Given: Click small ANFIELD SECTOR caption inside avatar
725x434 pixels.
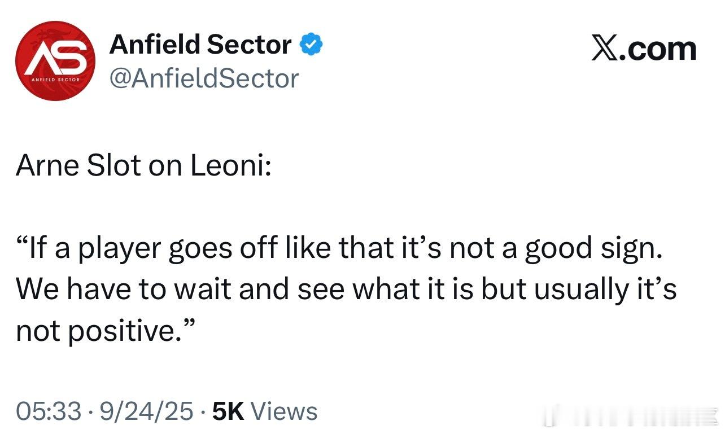Looking at the screenshot, I should coord(55,80).
